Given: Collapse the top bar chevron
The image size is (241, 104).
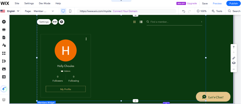Looking at the screenshot, I should click(x=121, y=1).
